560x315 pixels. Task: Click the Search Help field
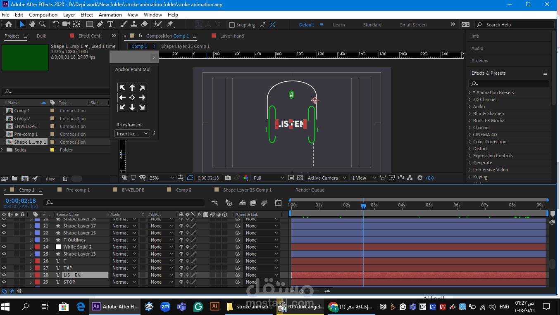click(514, 25)
